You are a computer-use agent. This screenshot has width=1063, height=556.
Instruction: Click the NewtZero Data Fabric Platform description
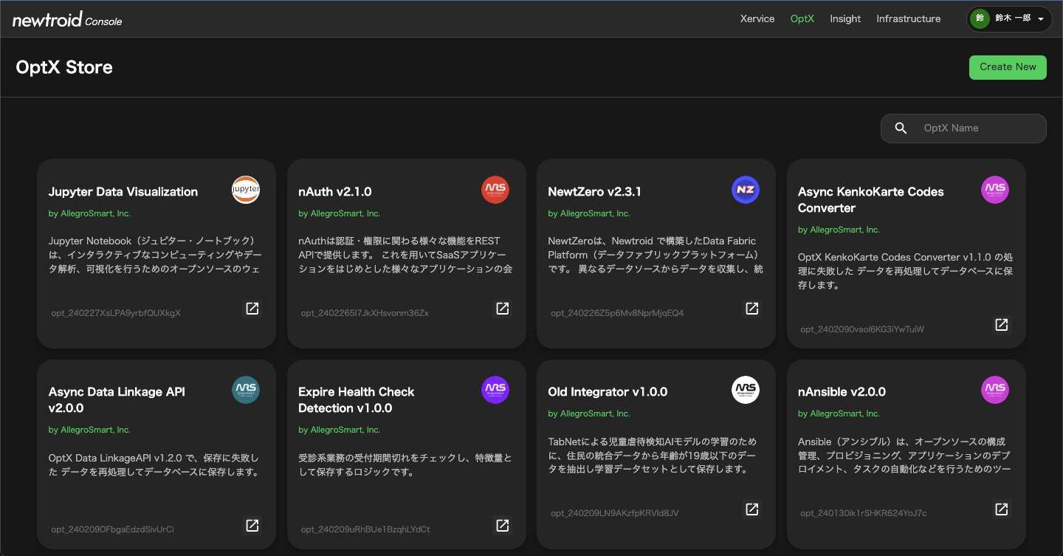click(656, 255)
